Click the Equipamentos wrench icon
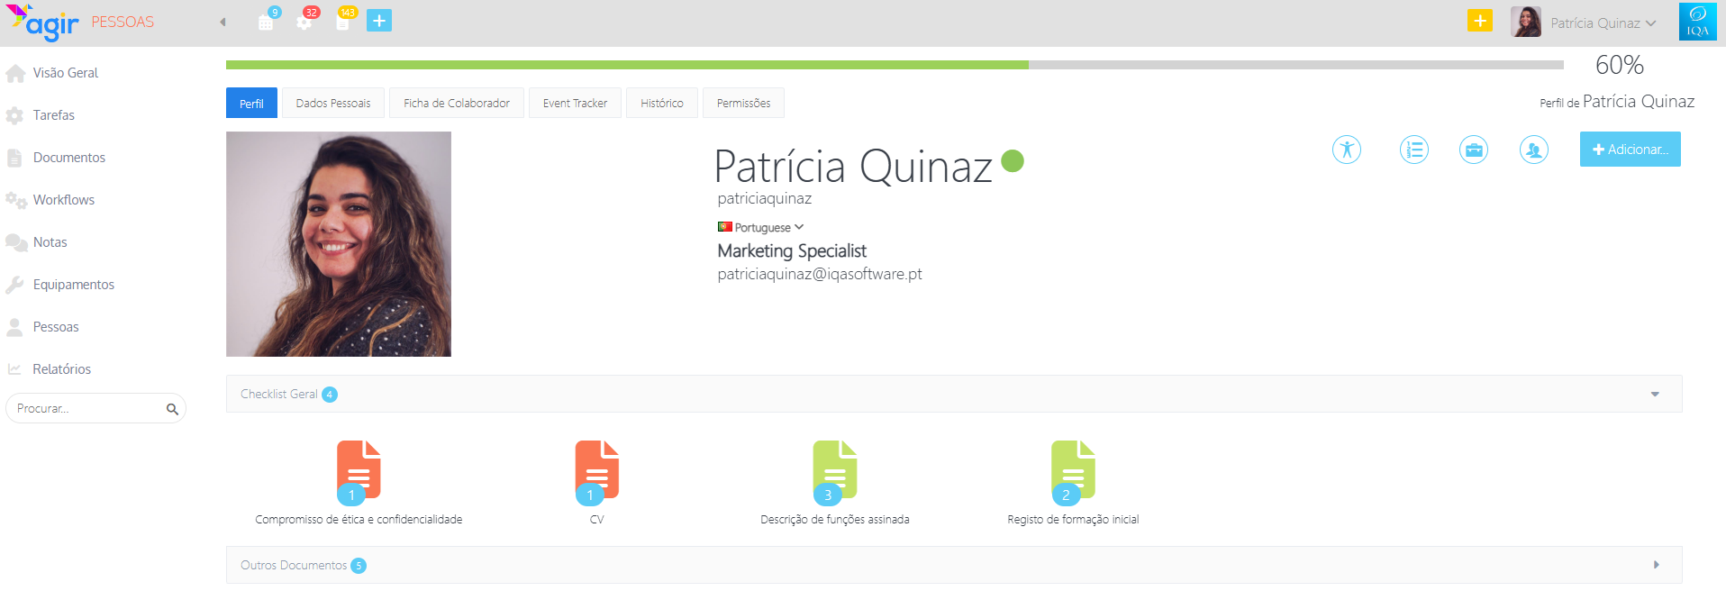This screenshot has height=609, width=1726. (14, 285)
